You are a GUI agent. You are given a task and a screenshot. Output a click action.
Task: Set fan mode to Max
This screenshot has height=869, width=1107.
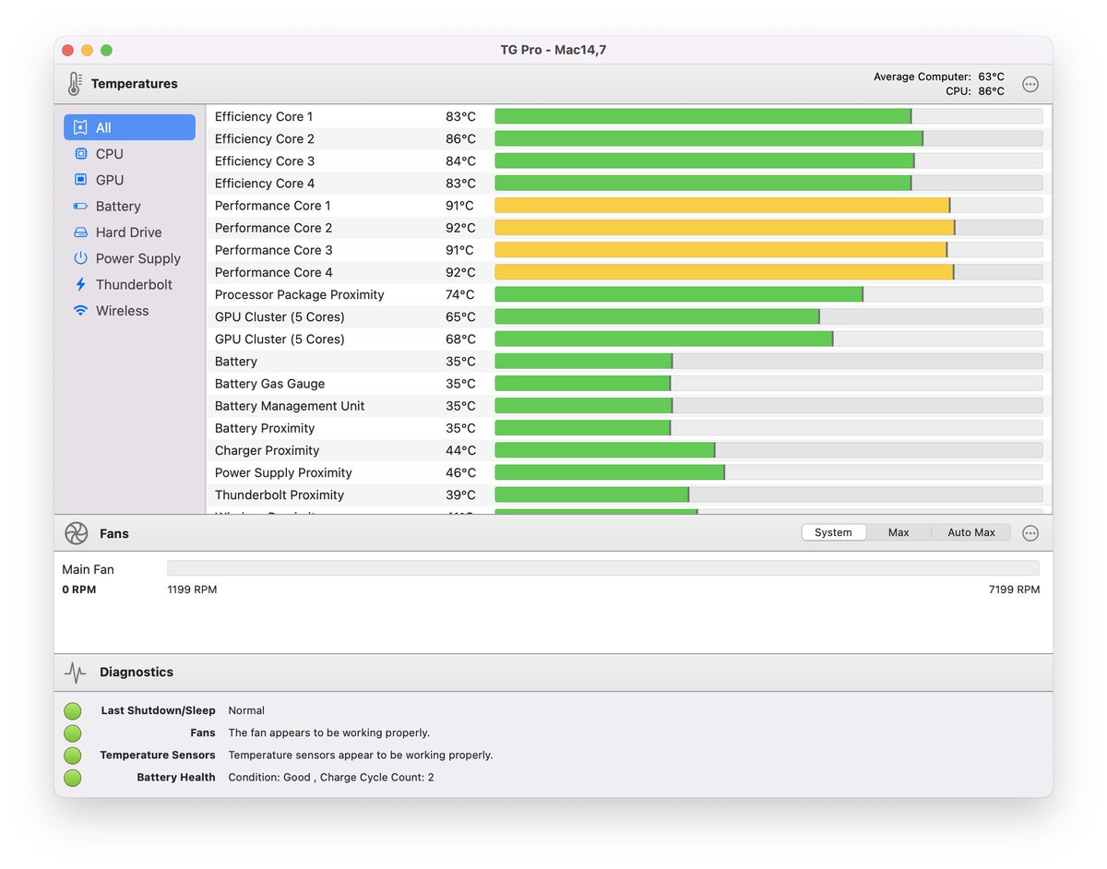pyautogui.click(x=899, y=532)
